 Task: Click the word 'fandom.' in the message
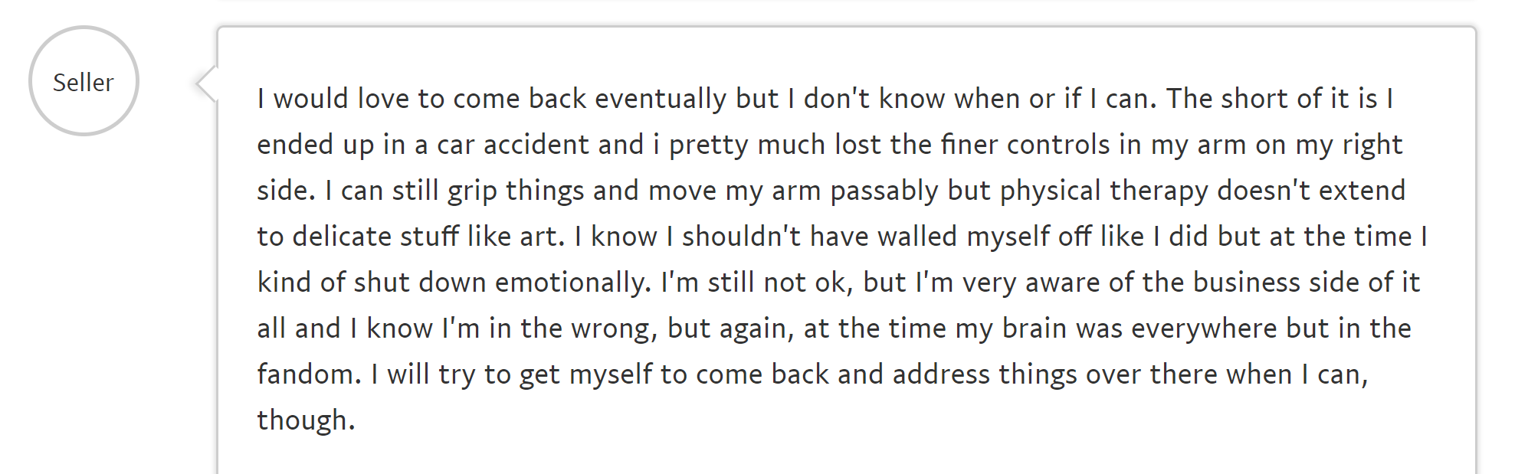pyautogui.click(x=309, y=374)
